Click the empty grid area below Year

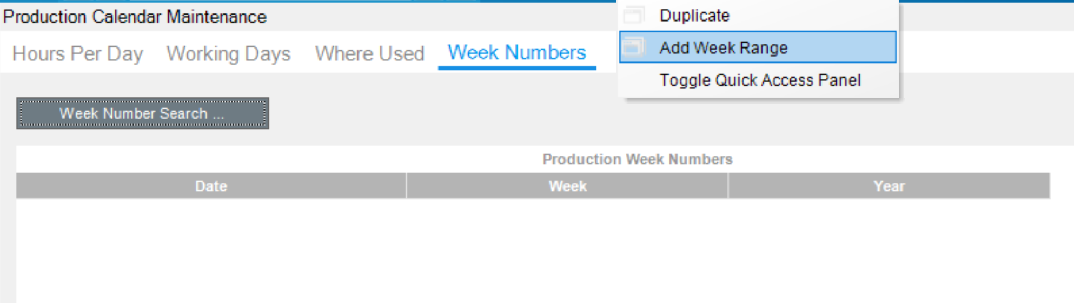coord(889,251)
